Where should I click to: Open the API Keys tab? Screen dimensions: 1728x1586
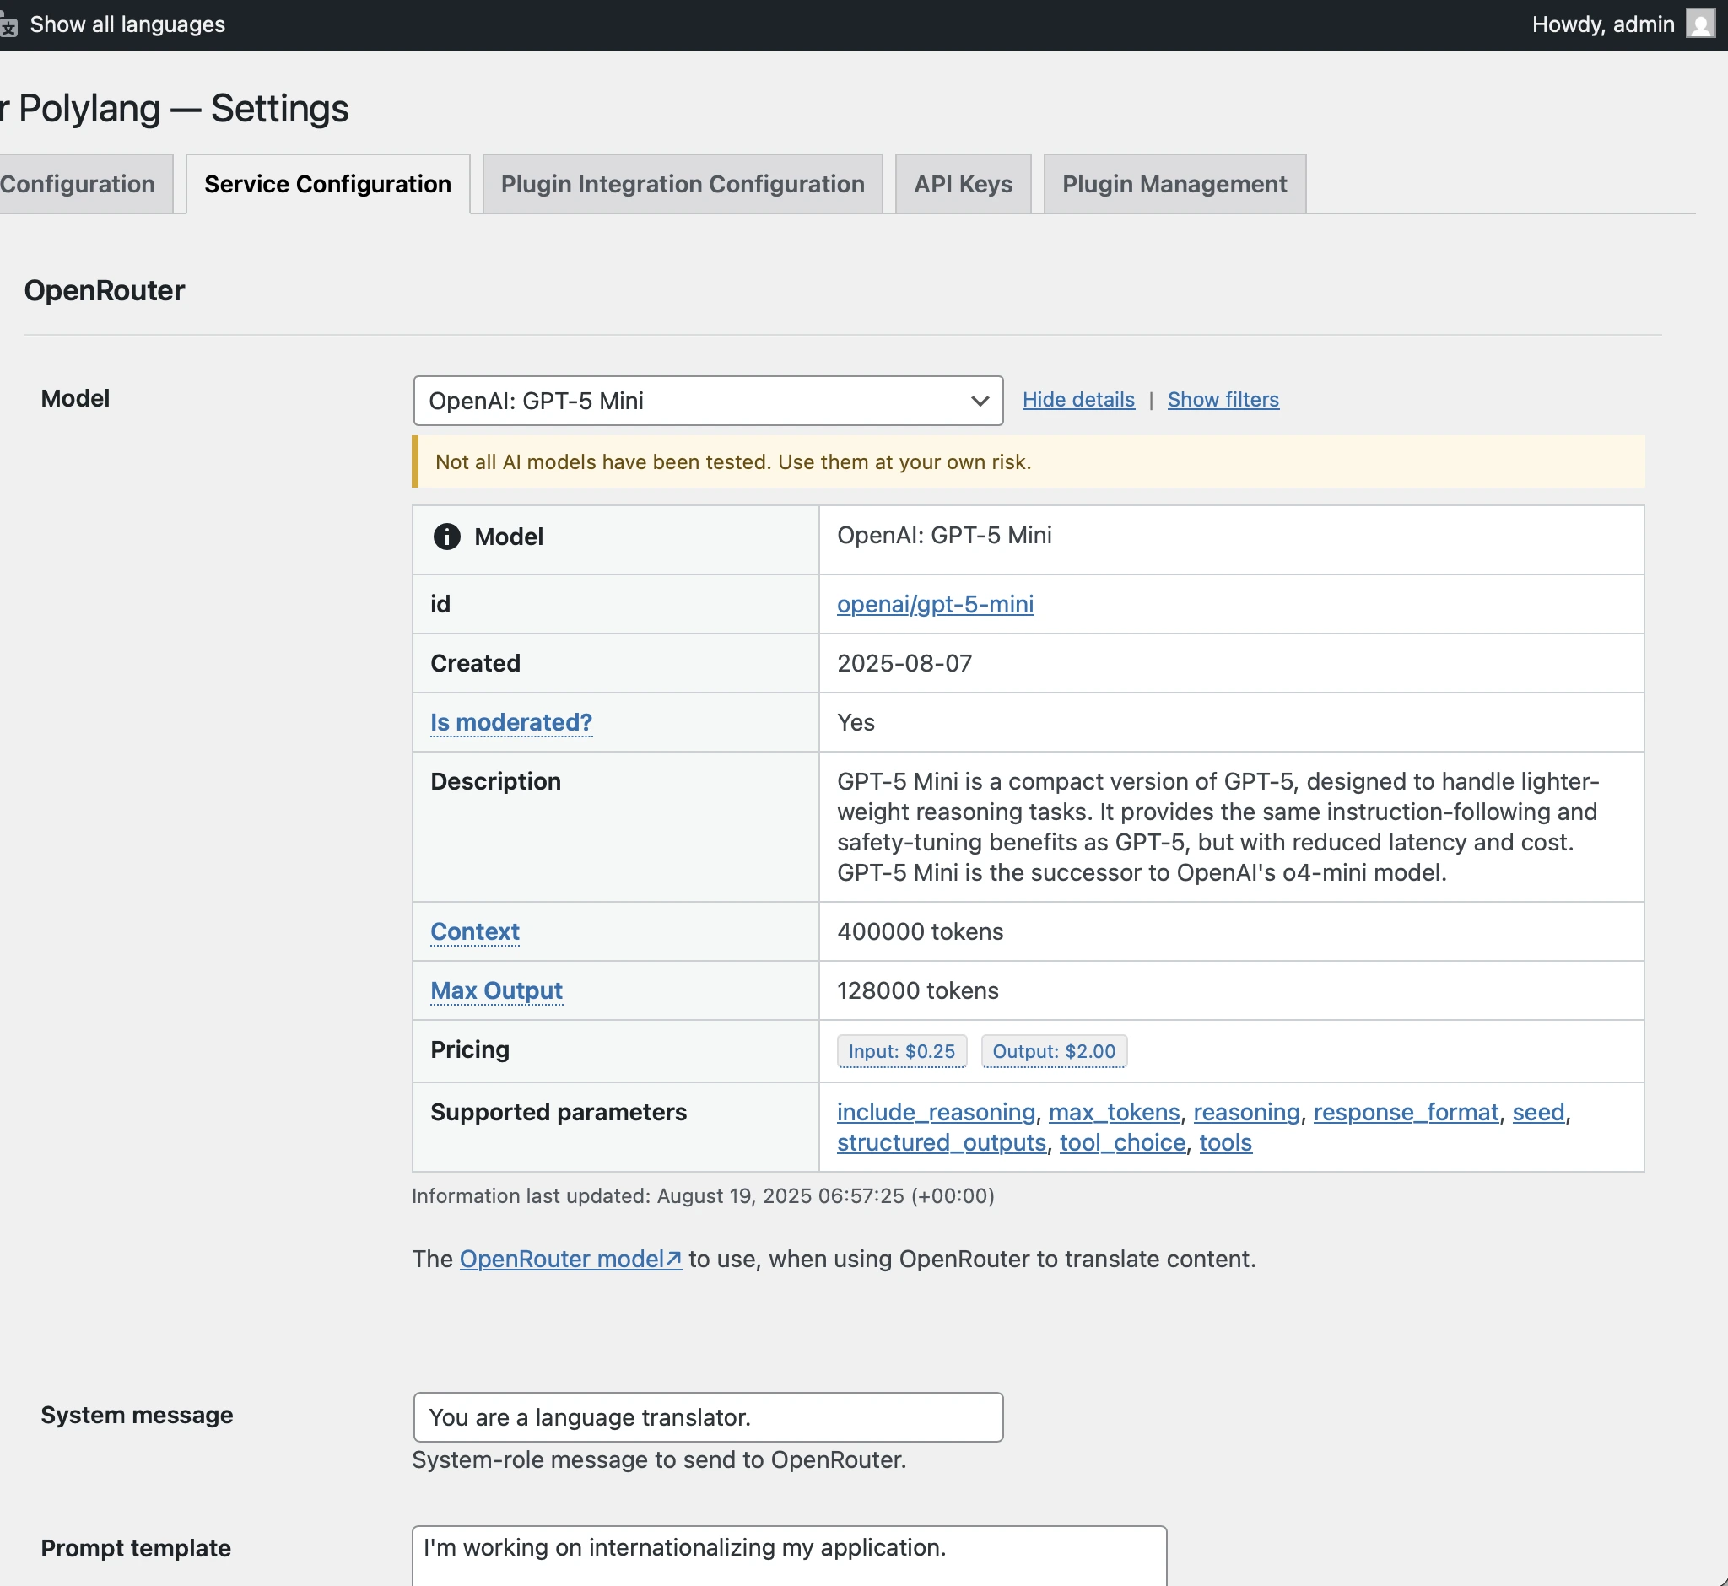(962, 184)
